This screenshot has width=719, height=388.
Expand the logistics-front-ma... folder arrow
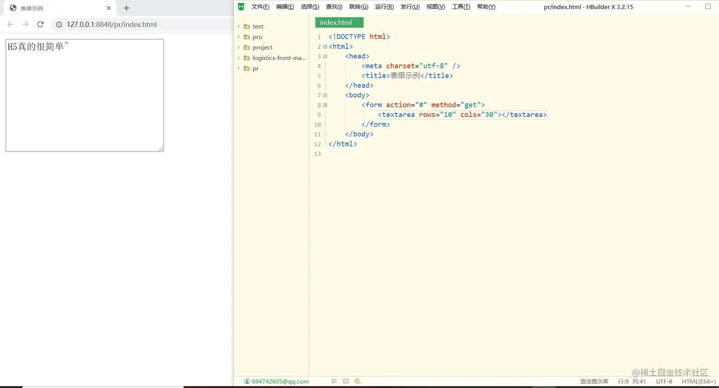[x=239, y=58]
